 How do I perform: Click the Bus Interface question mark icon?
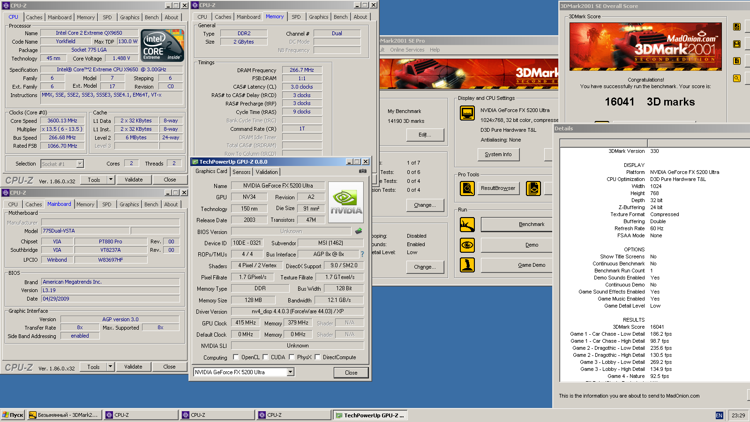tap(362, 254)
